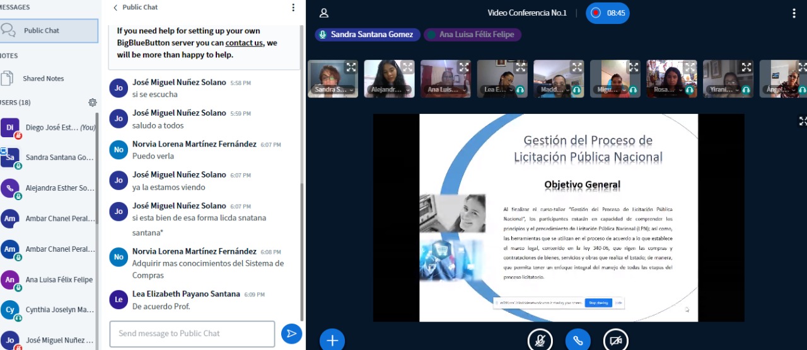Expand Lea E... webcam to fullscreen
The width and height of the screenshot is (807, 350).
(x=521, y=67)
